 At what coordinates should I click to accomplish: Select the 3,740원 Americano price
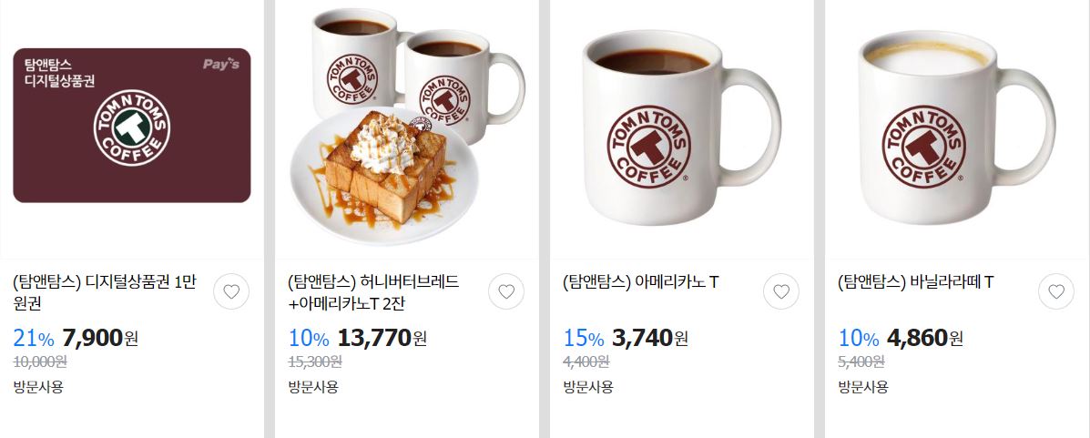(650, 338)
